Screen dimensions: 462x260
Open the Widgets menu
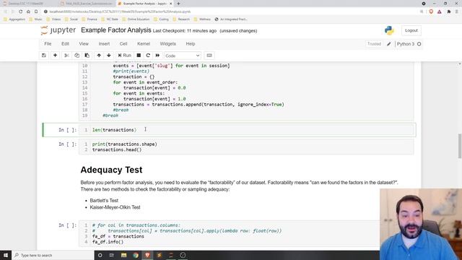coord(167,43)
